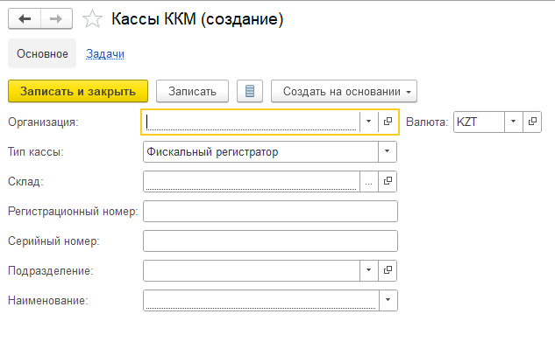Switch to the Основное tab
The height and width of the screenshot is (363, 555).
tap(42, 53)
